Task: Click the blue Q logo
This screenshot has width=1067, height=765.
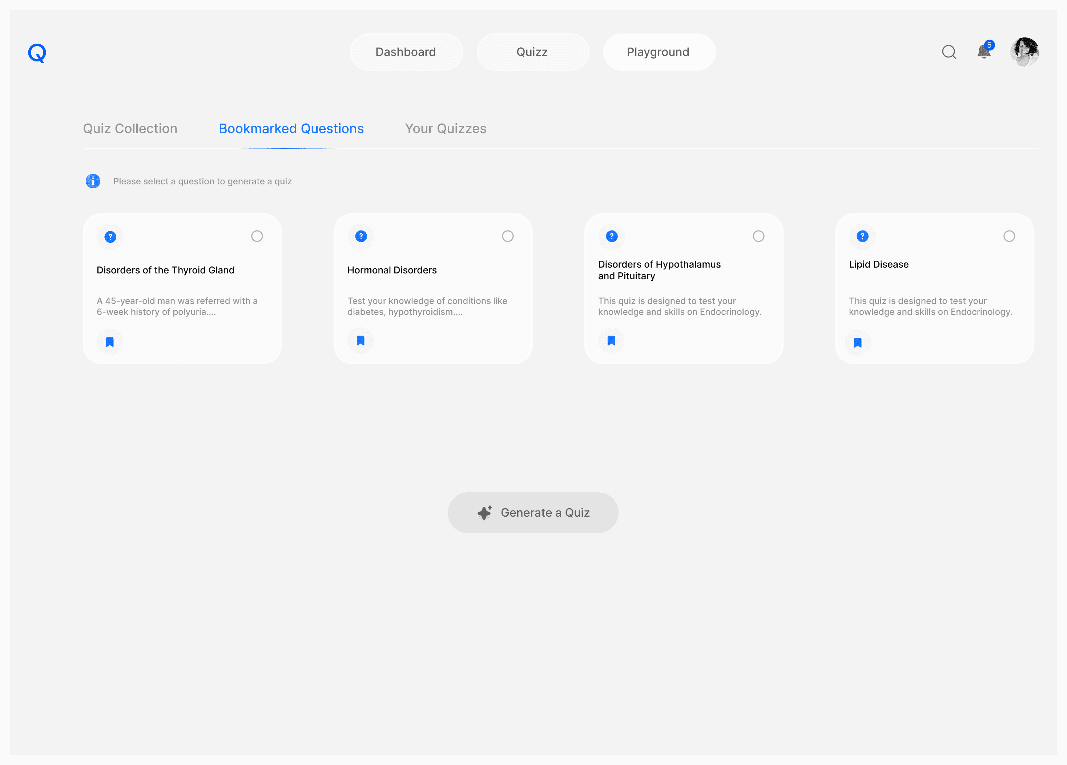Action: 37,53
